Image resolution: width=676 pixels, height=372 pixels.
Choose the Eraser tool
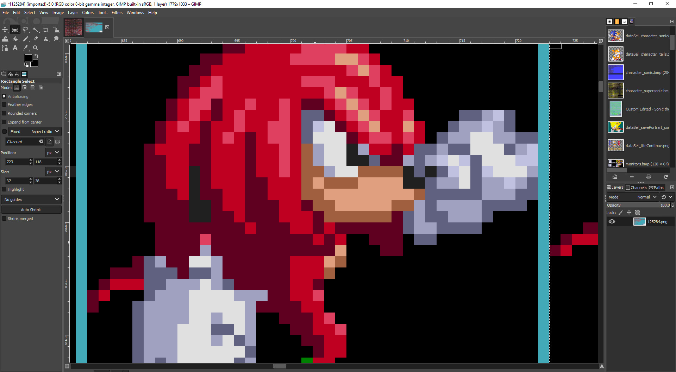(x=36, y=39)
